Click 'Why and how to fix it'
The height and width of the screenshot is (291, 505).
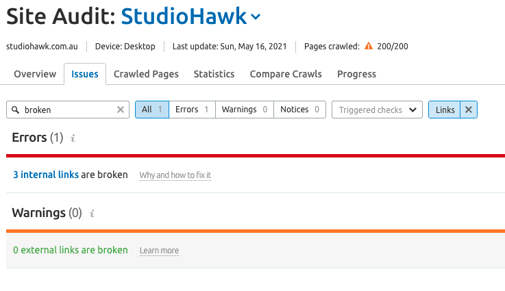175,175
